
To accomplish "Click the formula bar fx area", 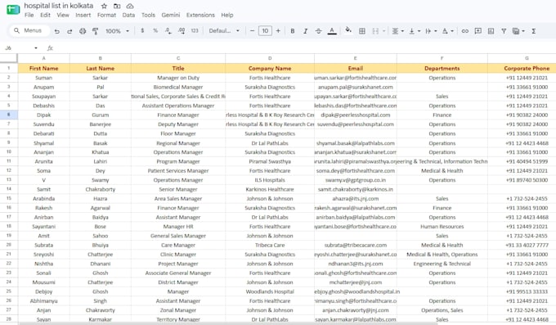I will (51, 48).
